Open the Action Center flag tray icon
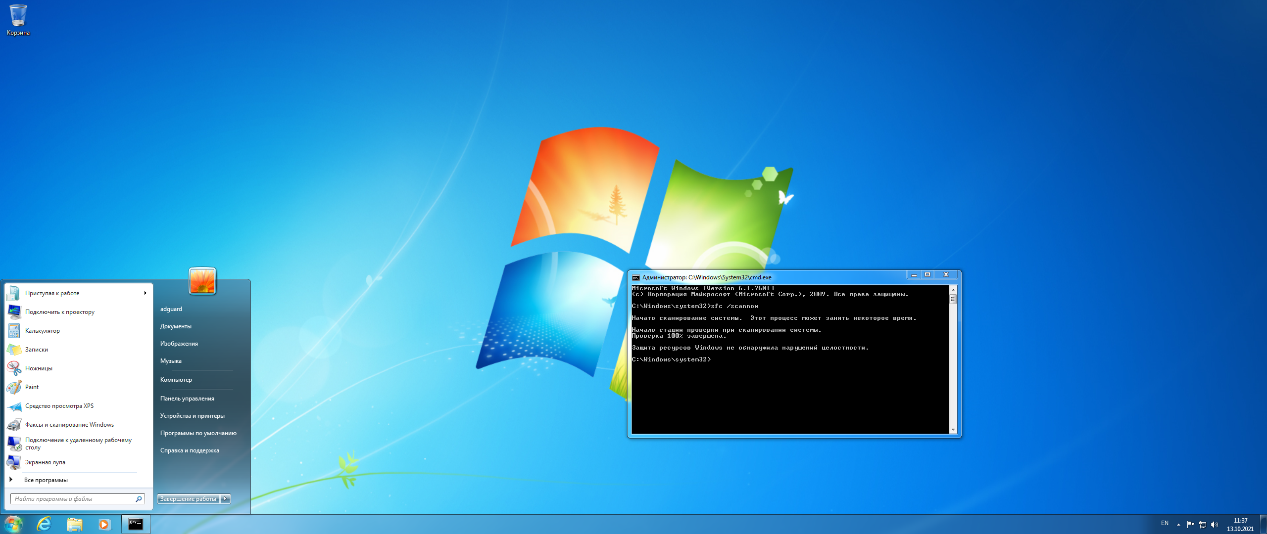The height and width of the screenshot is (534, 1267). pos(1190,524)
